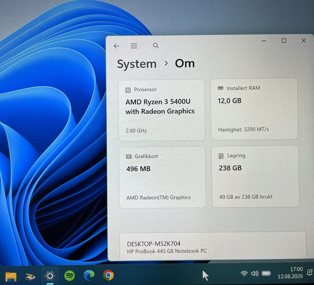Click the 496 MB graphics memory value

pos(138,169)
